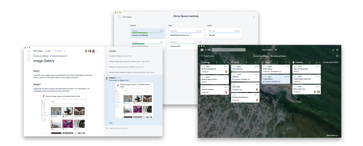Open Backlog column more options menu
This screenshot has height=146, width=363.
click(x=227, y=62)
